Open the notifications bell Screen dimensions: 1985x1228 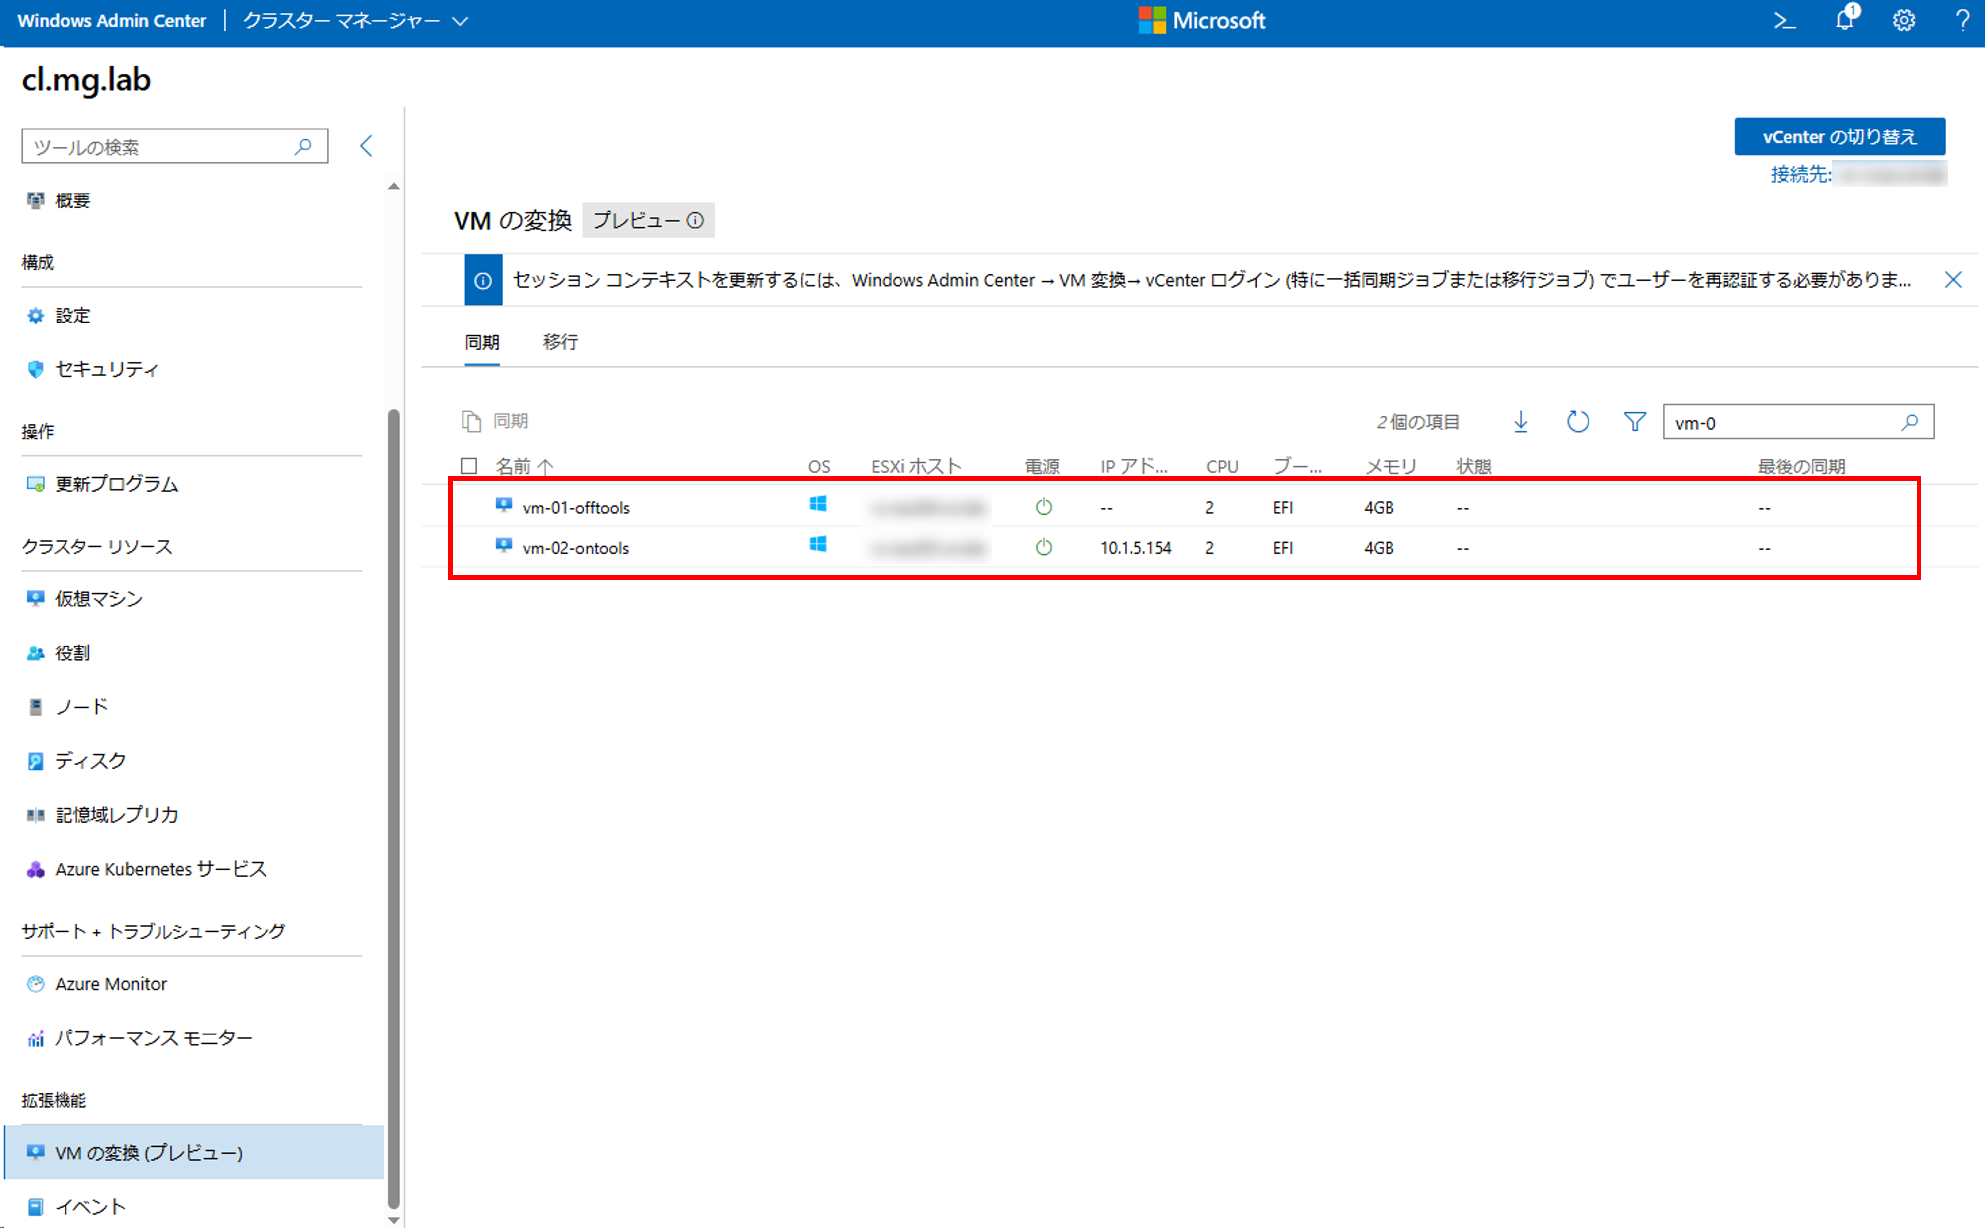coord(1845,20)
